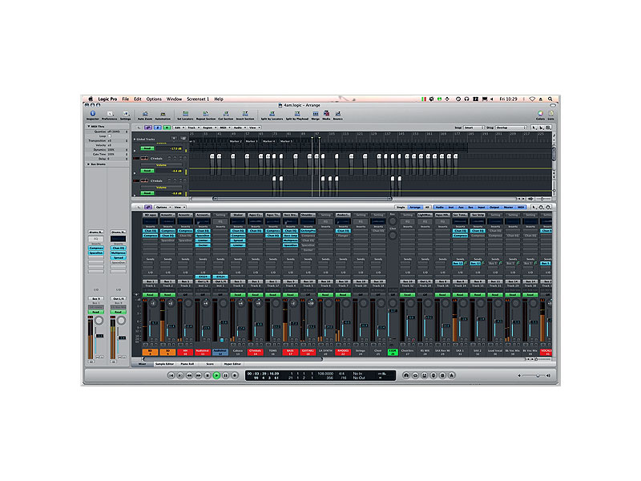
Task: Click Cut Section toolbar icon
Action: coord(226,115)
